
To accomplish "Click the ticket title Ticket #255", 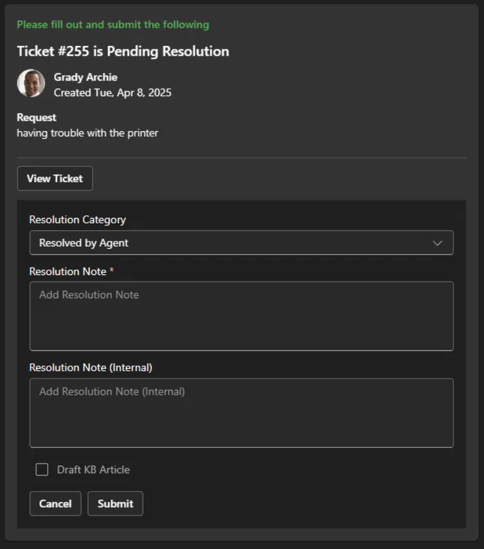I will [x=123, y=51].
